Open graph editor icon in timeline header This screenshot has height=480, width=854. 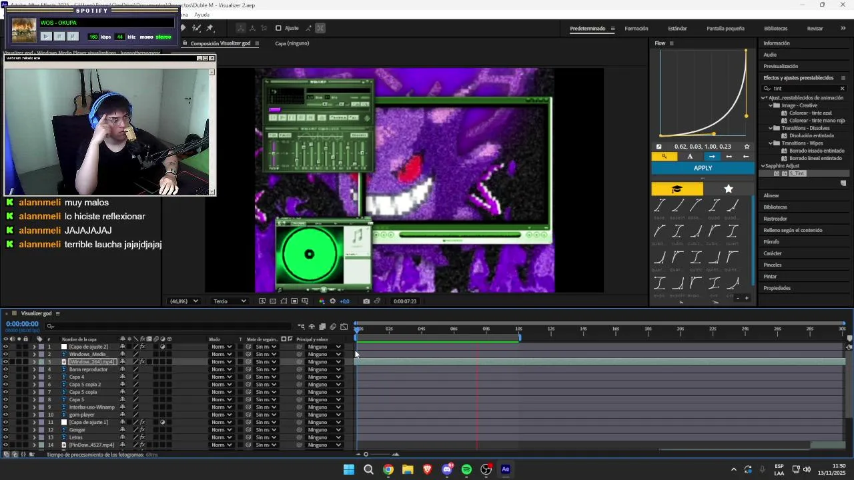344,327
